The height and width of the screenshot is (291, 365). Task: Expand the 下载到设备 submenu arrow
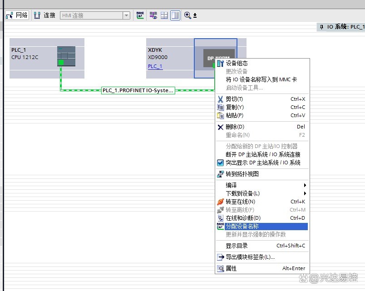tap(305, 193)
